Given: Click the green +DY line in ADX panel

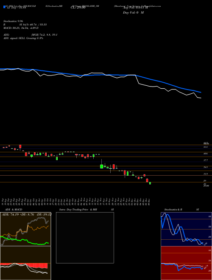Looking at the screenshot, I should coord(25,241).
